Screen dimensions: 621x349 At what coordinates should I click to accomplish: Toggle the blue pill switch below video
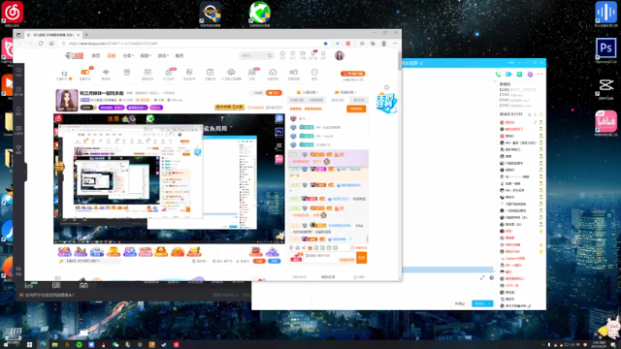274,261
